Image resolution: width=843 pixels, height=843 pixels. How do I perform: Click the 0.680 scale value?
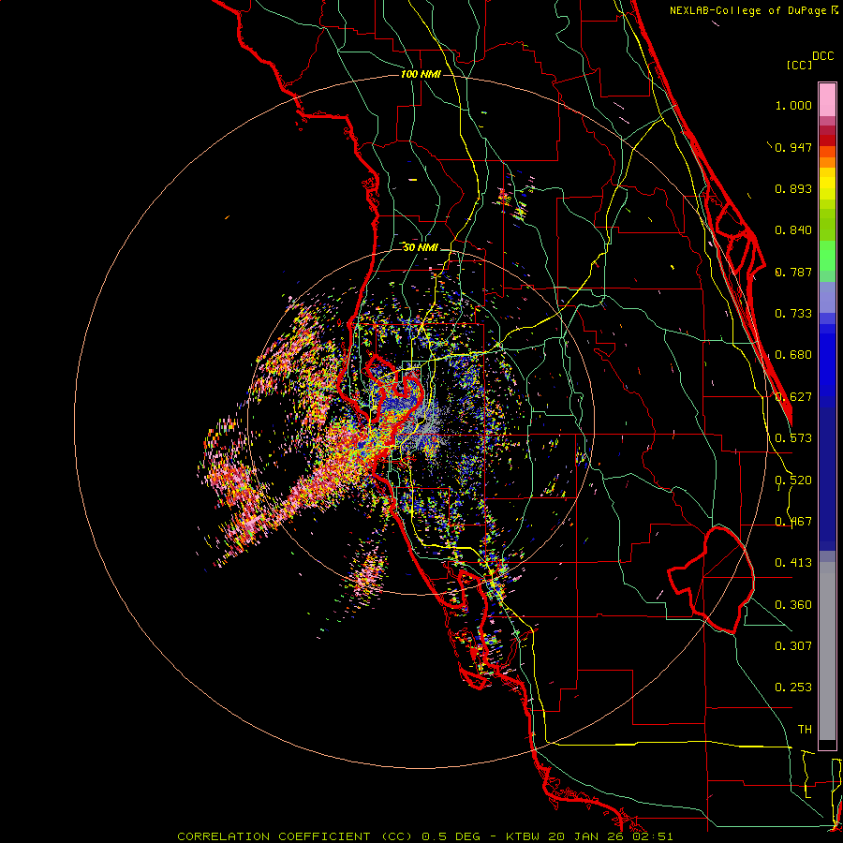793,355
